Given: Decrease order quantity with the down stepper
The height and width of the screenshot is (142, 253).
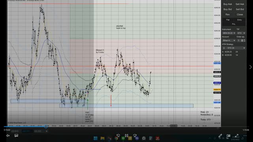Looking at the screenshot, I should [x=244, y=41].
